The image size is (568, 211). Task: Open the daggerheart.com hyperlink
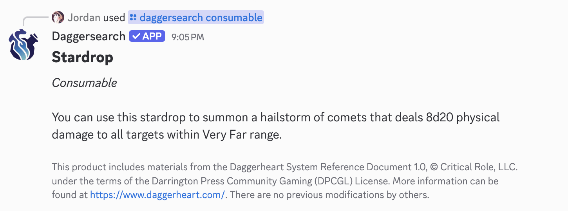[x=157, y=195]
